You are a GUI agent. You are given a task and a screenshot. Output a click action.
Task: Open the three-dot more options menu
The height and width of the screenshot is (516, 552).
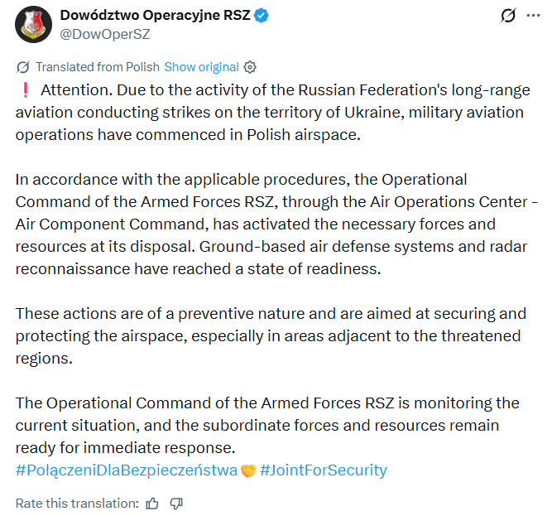point(533,16)
